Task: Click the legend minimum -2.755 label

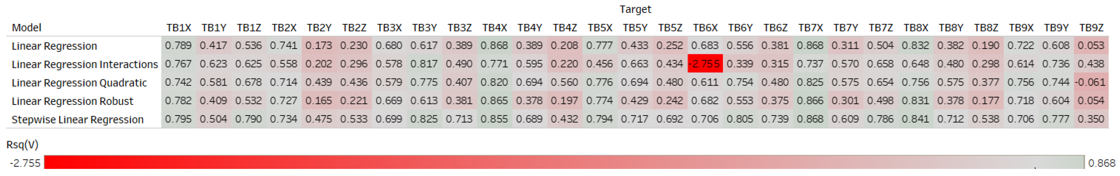Action: 25,163
